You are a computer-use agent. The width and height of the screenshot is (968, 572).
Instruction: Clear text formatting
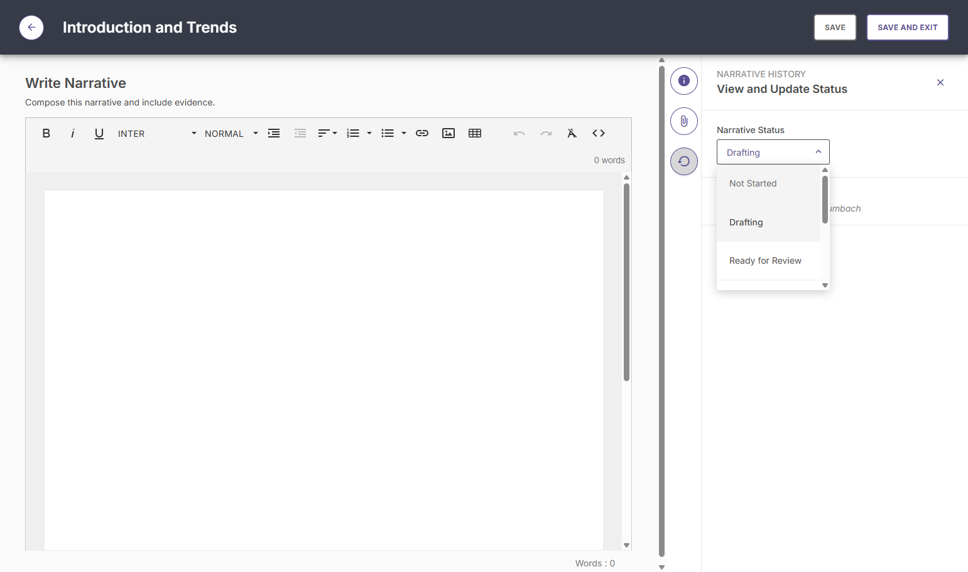pyautogui.click(x=572, y=133)
